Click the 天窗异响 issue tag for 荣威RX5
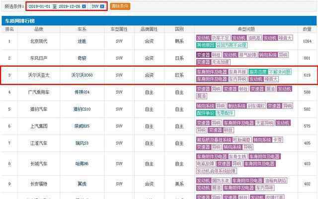Image resolution: width=318 pixels, height=199 pixels. tap(265, 123)
